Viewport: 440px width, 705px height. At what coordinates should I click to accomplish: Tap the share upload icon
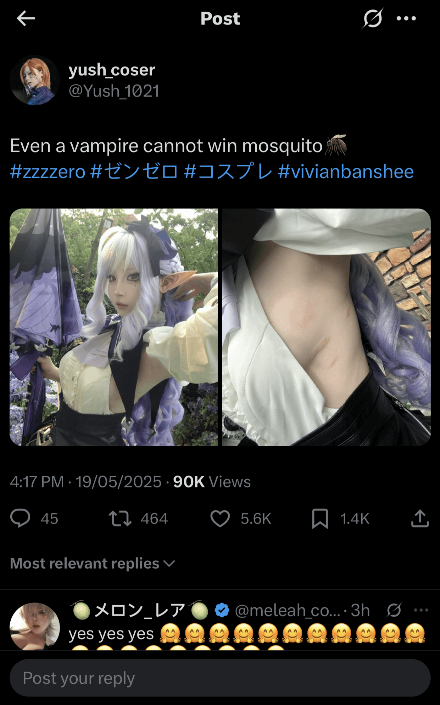coord(420,518)
